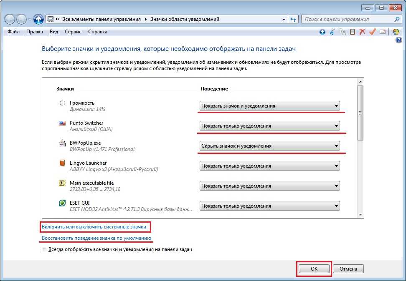This screenshot has height=281, width=406.
Task: Click the icon list vertical scrollbar thumb
Action: tap(360, 113)
